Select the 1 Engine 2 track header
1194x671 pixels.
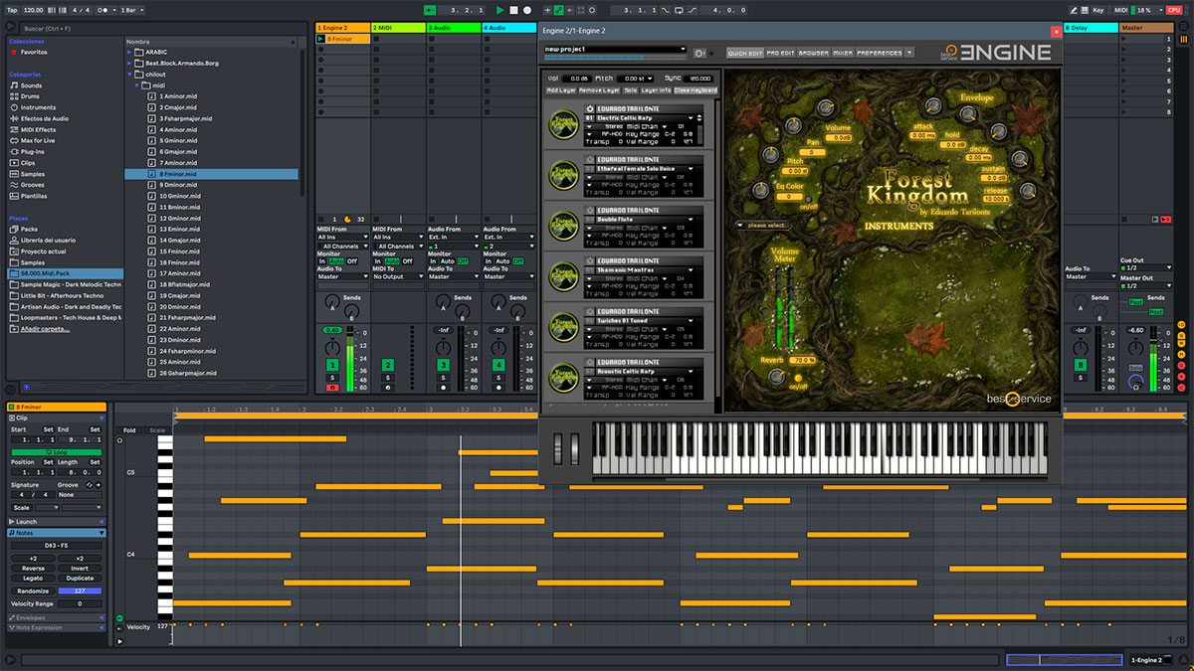pyautogui.click(x=341, y=28)
